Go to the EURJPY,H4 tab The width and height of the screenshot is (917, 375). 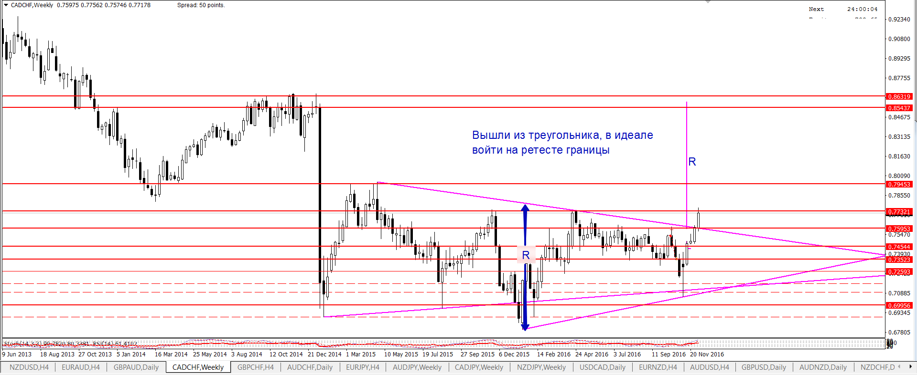(363, 367)
